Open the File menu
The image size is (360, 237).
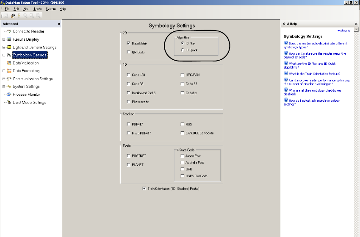click(7, 9)
